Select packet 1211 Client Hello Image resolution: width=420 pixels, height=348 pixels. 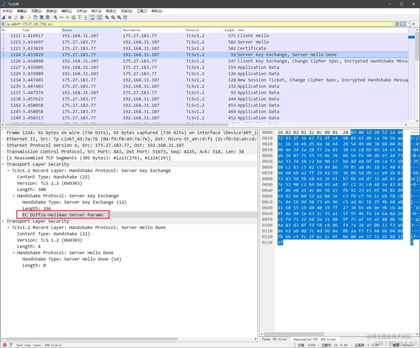pyautogui.click(x=204, y=36)
